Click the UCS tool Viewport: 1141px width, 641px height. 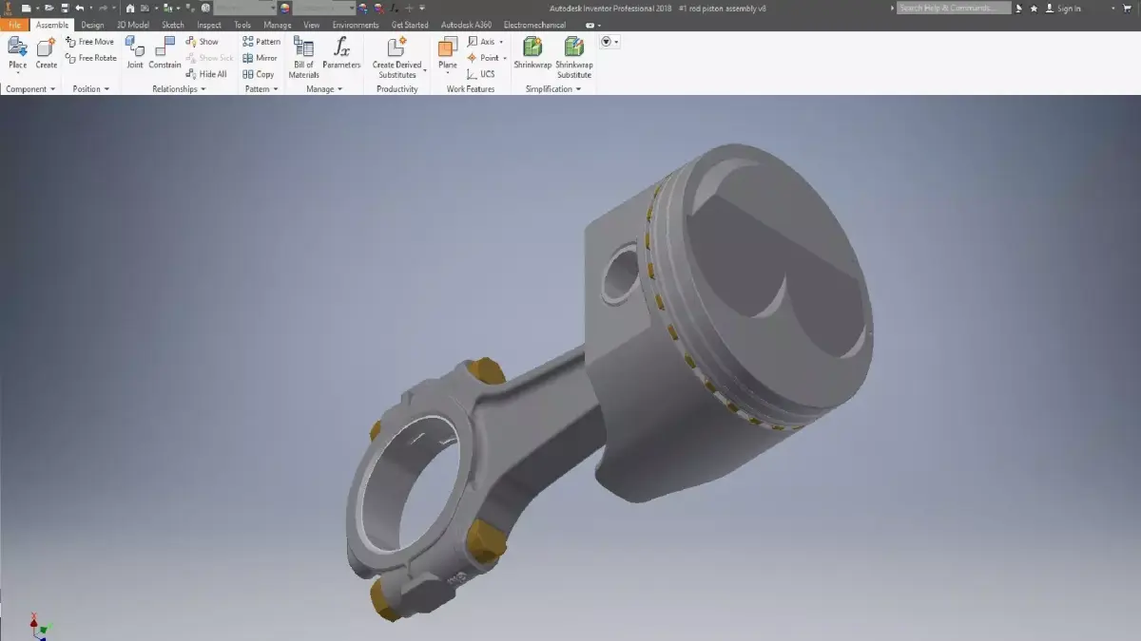[480, 74]
